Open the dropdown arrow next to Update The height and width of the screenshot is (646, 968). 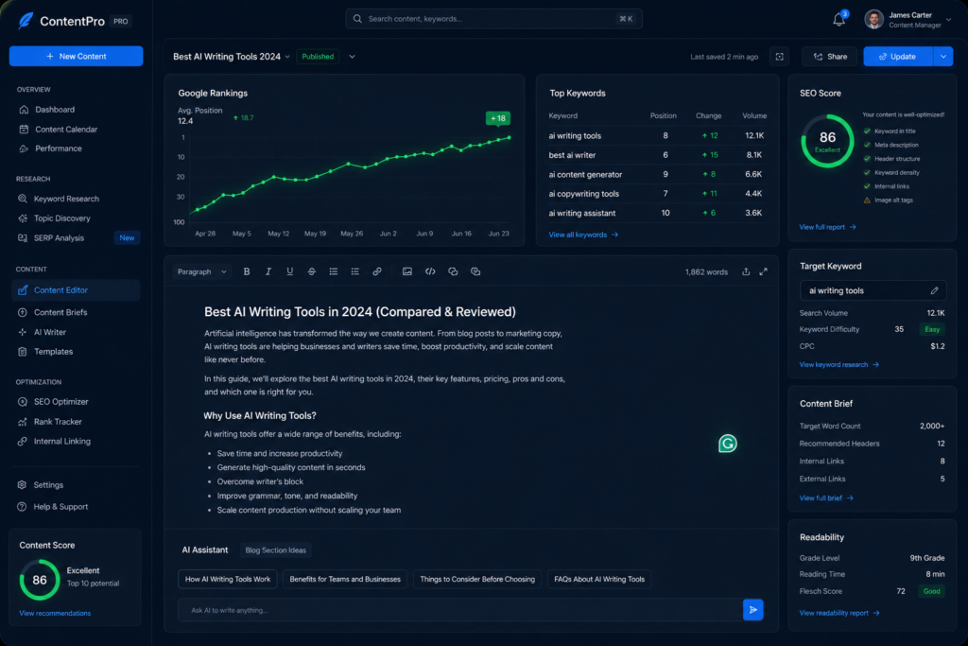pyautogui.click(x=943, y=56)
